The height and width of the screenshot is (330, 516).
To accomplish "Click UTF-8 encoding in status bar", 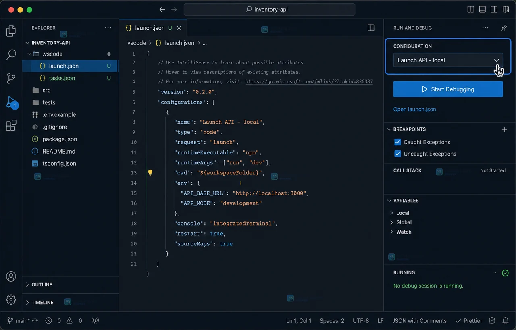I will (361, 321).
